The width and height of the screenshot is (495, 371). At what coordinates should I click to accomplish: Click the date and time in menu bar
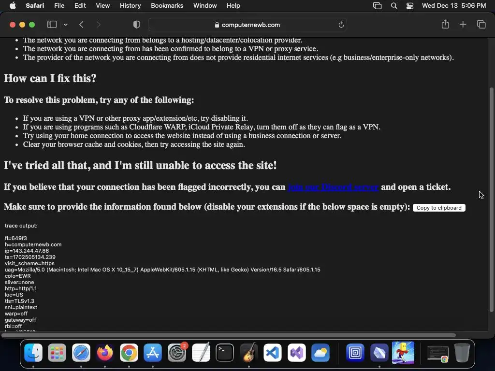coord(453,6)
